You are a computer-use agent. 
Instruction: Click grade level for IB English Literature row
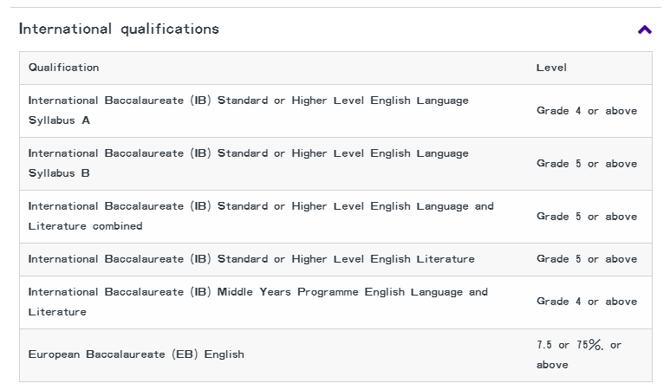(586, 259)
